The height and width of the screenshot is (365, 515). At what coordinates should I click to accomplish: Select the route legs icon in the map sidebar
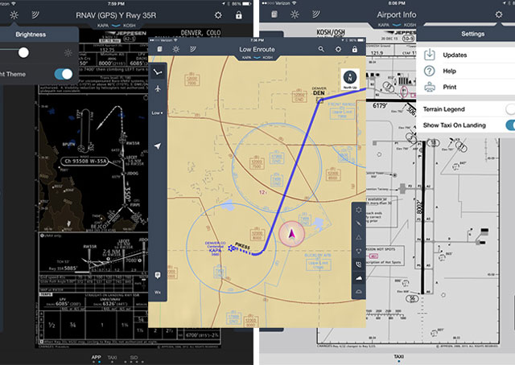coord(158,72)
